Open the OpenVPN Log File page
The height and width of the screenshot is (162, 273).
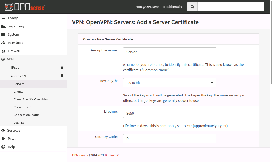tap(19, 123)
